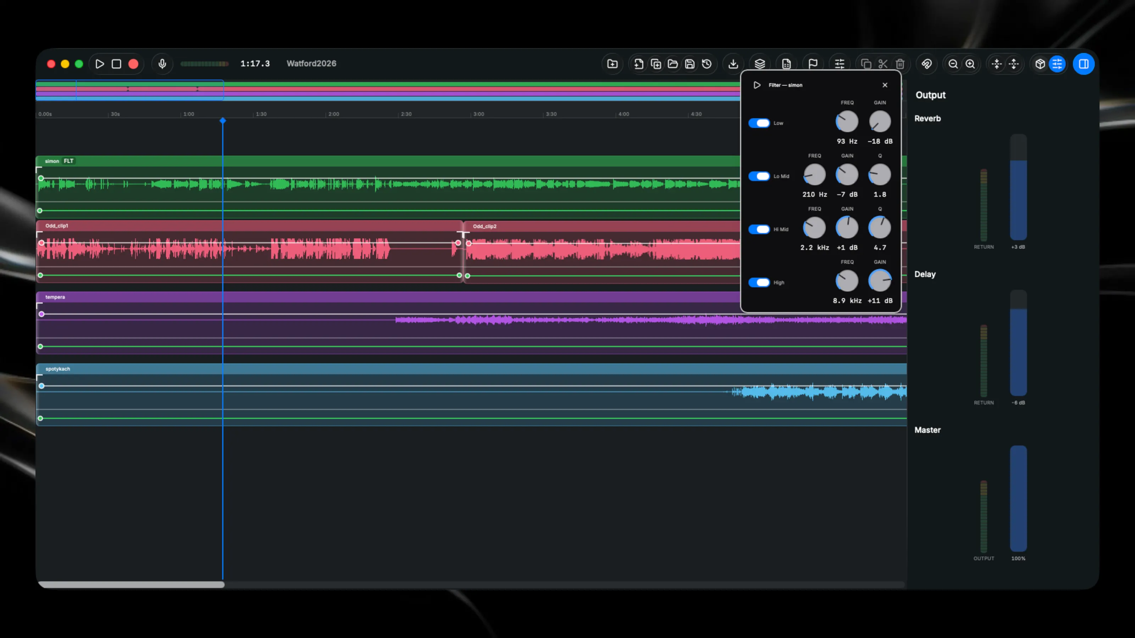Click the stacked layers icon

760,64
